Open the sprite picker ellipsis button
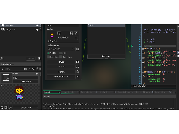The width and height of the screenshot is (179, 134). coord(76,38)
